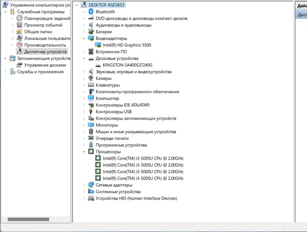
Task: Open Управление дисками in left pane
Action: [45, 65]
